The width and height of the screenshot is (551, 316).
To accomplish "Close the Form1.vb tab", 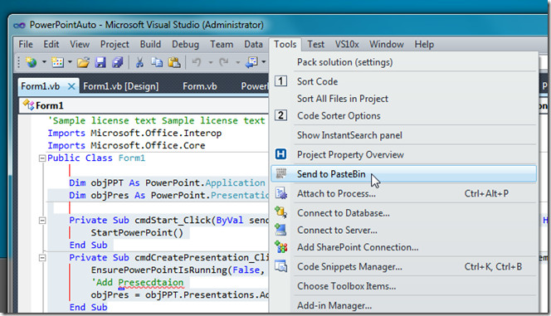I will (71, 86).
